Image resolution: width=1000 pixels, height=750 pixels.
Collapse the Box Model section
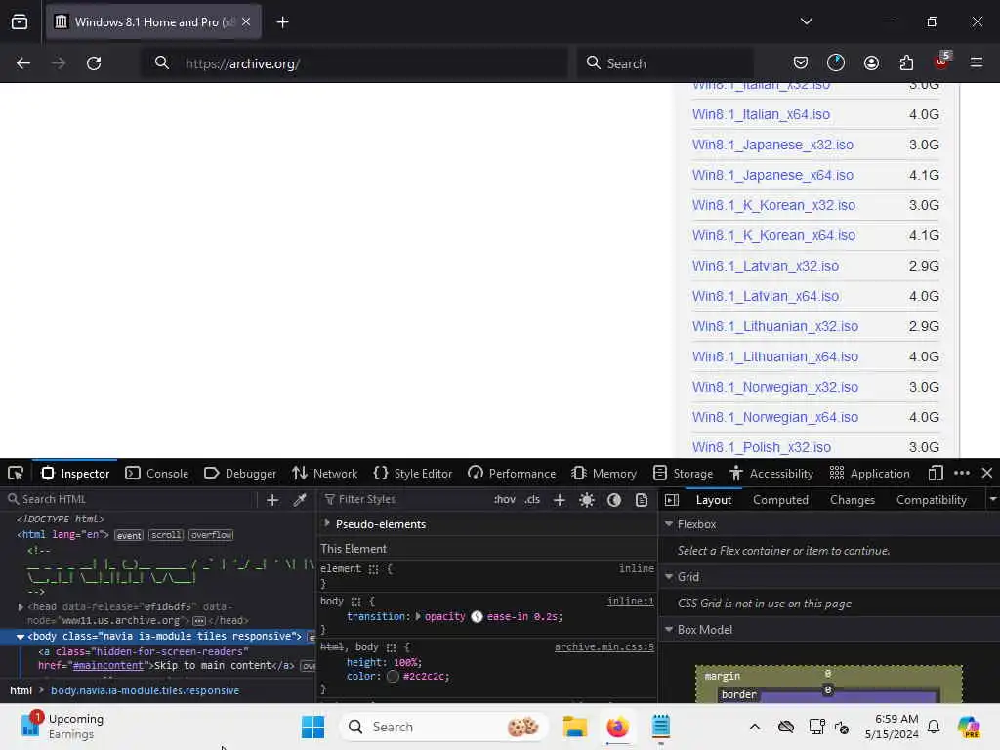[x=668, y=630]
